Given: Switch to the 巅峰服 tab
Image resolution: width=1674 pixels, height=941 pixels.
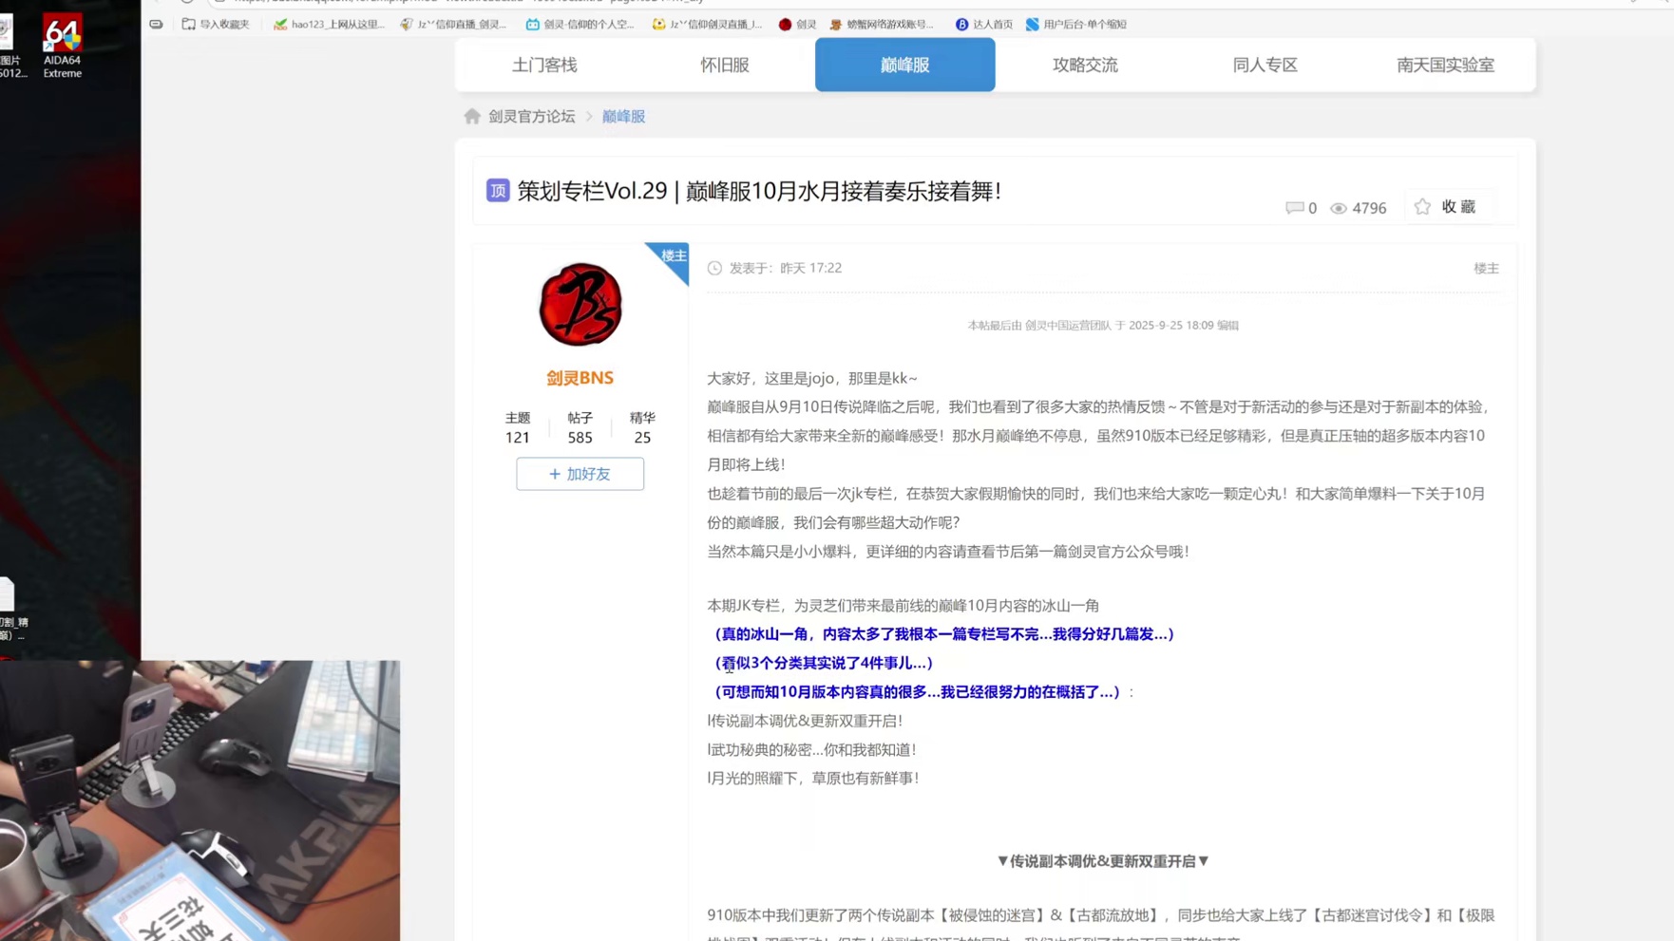Looking at the screenshot, I should tap(904, 65).
